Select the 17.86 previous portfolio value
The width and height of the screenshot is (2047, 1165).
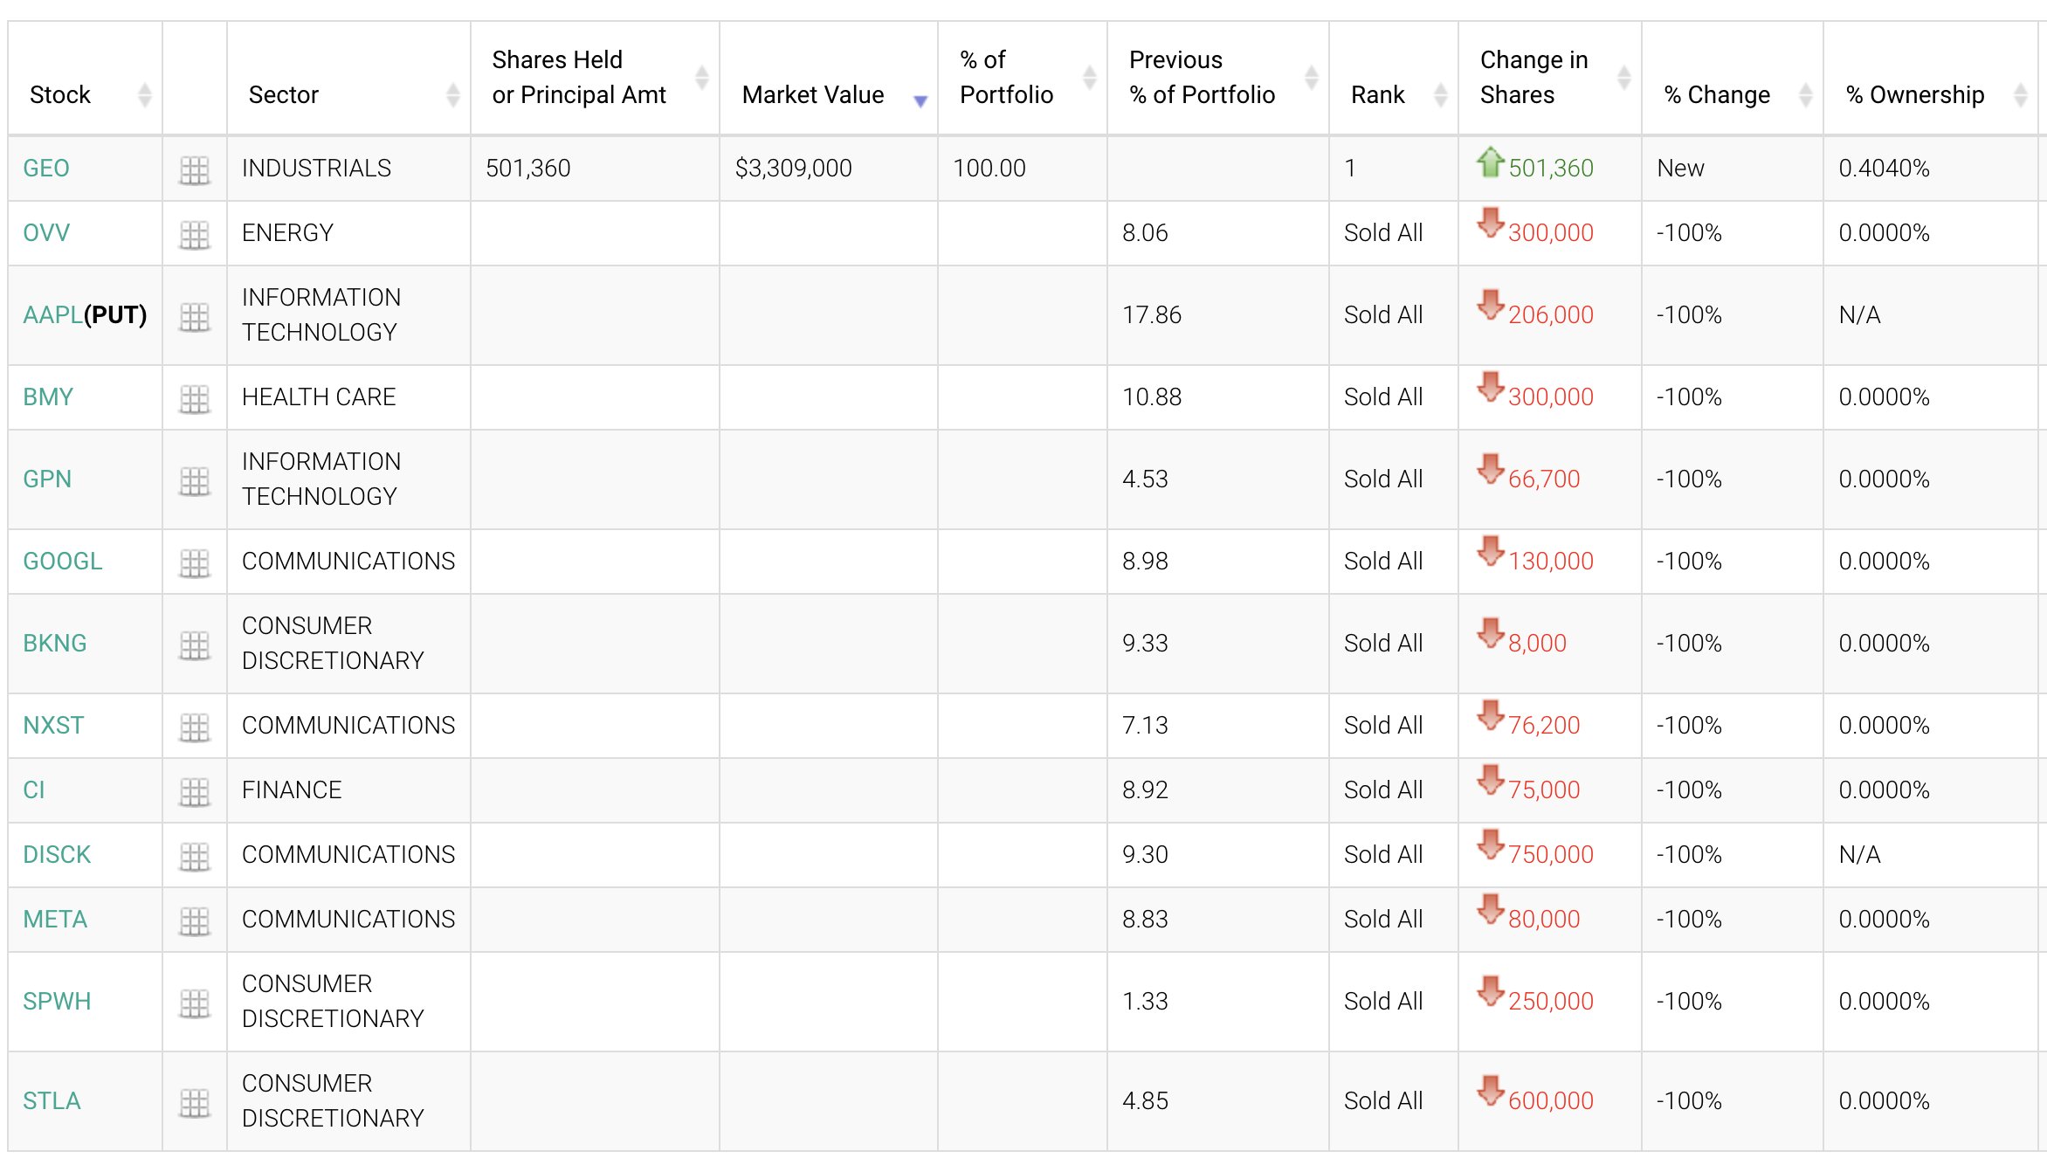pyautogui.click(x=1152, y=315)
